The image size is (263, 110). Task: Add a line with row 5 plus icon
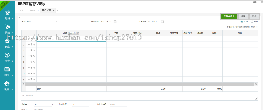pyautogui.click(x=29, y=62)
